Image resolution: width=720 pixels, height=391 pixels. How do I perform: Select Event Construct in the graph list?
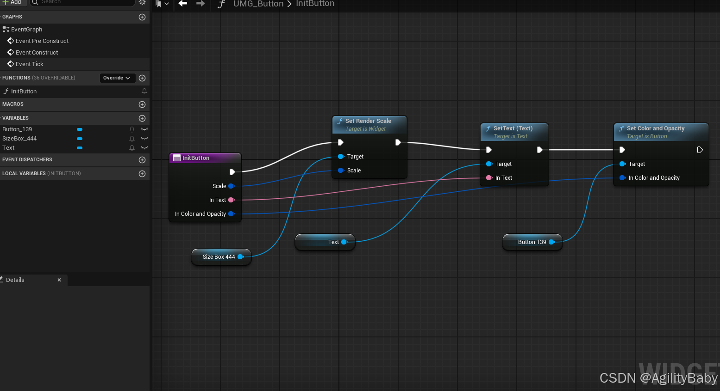[37, 53]
